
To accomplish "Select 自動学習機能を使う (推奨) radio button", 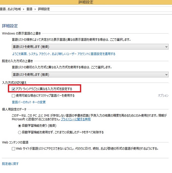I will click(20, 125).
